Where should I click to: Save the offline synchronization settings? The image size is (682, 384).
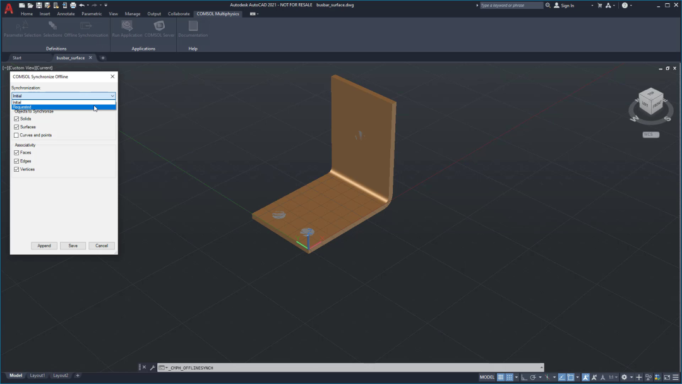pos(73,246)
